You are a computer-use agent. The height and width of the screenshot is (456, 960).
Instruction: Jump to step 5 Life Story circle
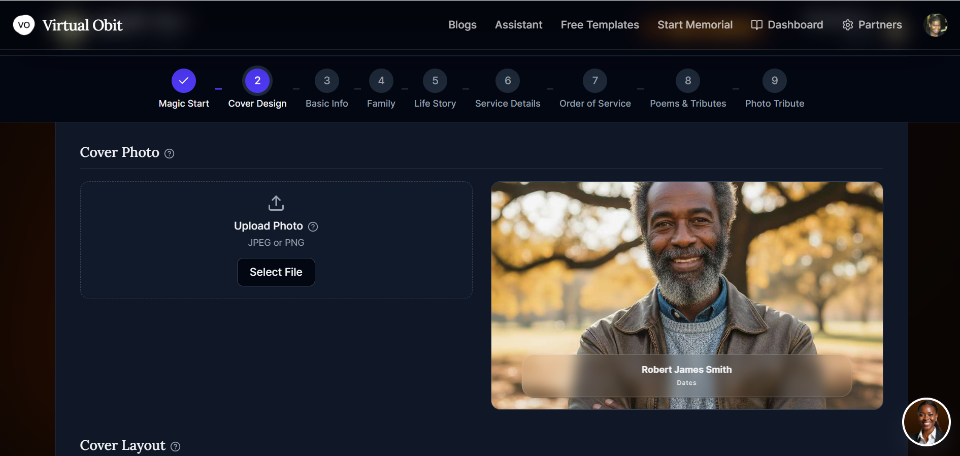pyautogui.click(x=435, y=81)
